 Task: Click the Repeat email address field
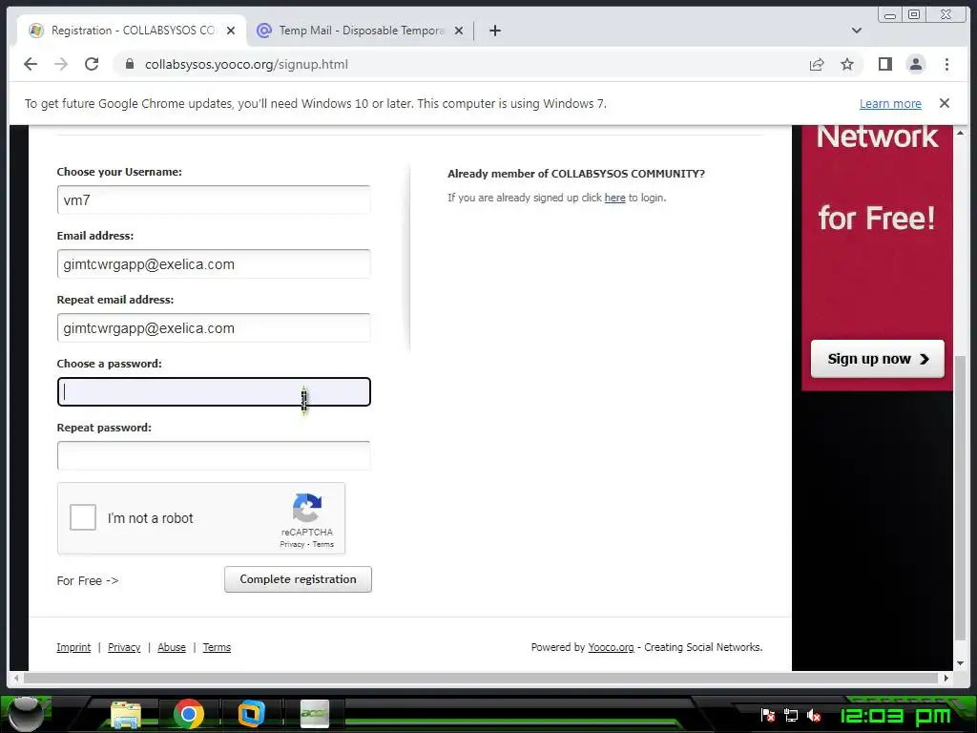(x=214, y=328)
